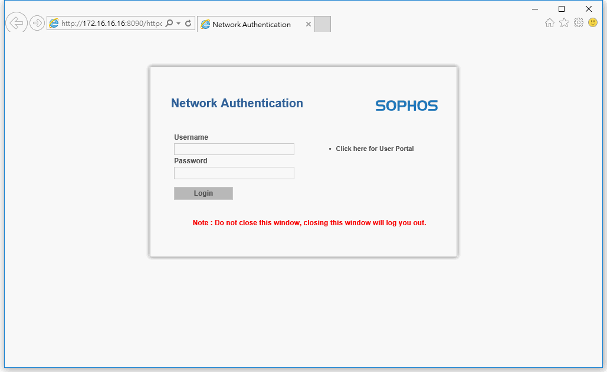Open Click here for User Portal link
607x372 pixels.
[x=375, y=149]
